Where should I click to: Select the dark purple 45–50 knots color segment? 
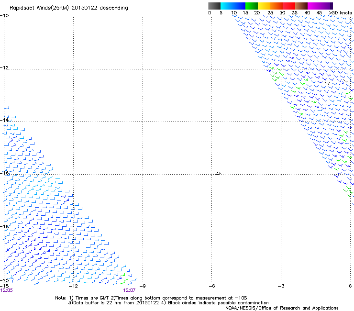(326, 6)
